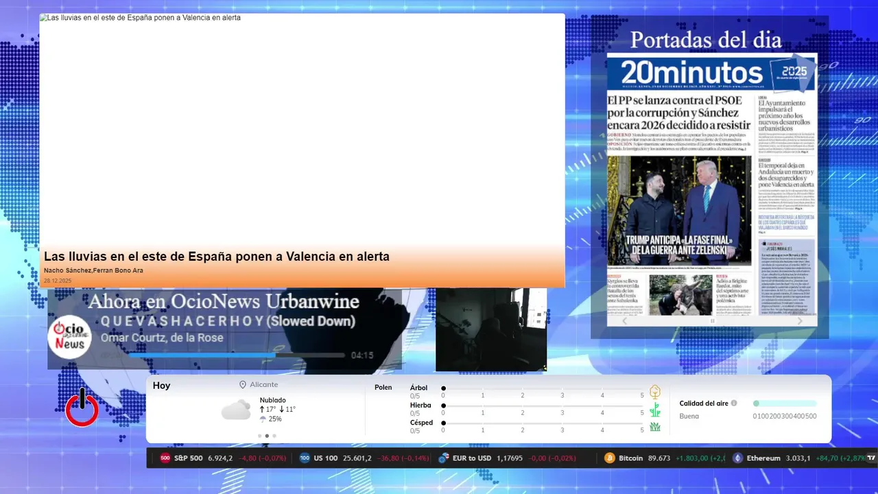Open the Valencia rain alert headline
This screenshot has width=878, height=494.
click(217, 257)
